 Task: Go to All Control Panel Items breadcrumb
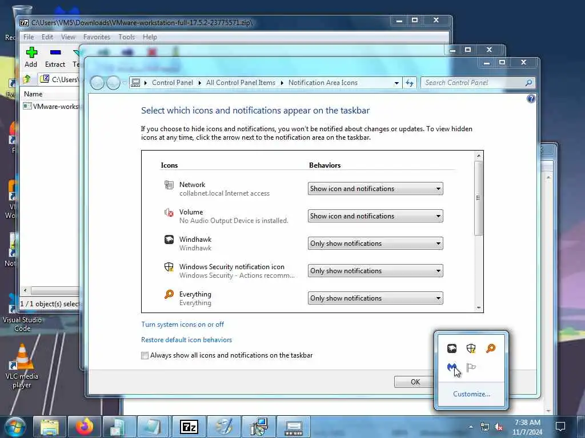tap(241, 83)
